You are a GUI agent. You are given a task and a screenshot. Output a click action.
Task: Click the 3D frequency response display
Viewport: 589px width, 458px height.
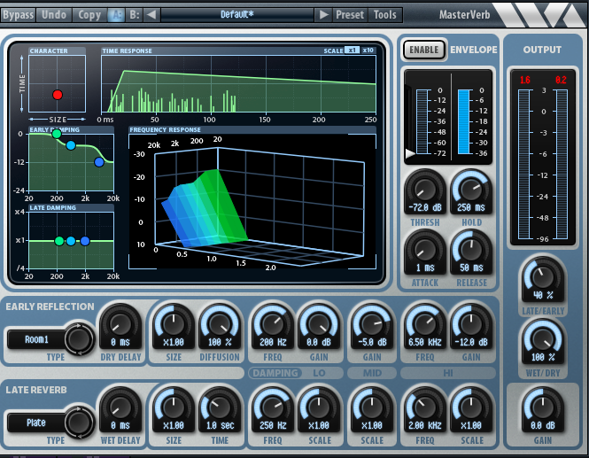(252, 202)
